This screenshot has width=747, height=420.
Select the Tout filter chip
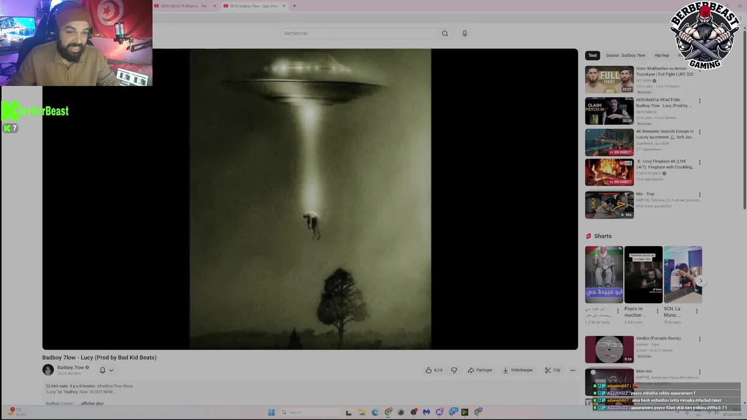pos(592,55)
